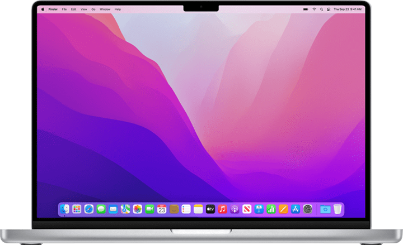Open System Preferences gear icon
Image resolution: width=403 pixels, height=245 pixels.
pos(308,209)
